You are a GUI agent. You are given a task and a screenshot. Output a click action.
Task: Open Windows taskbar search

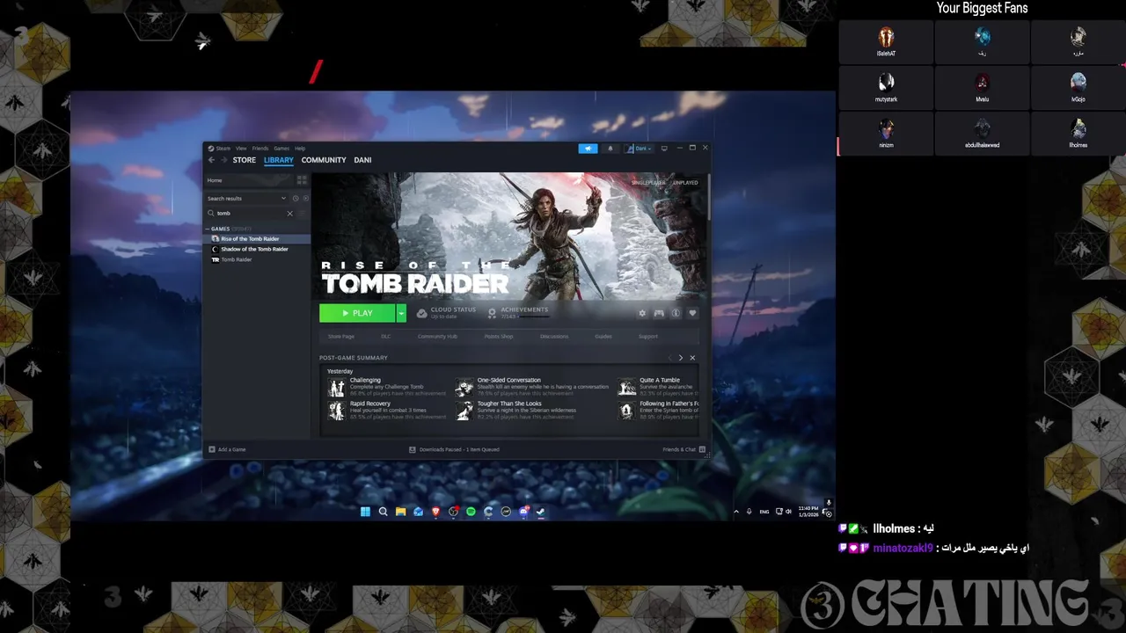pos(383,512)
